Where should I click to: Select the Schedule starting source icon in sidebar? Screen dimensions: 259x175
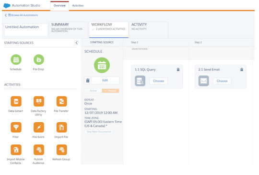click(x=16, y=59)
